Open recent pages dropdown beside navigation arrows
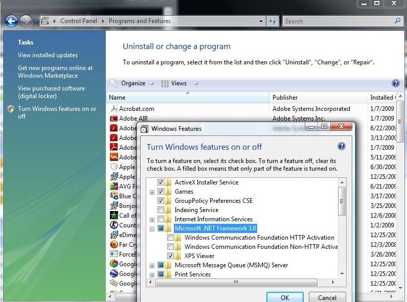407x302 pixels. pos(36,21)
